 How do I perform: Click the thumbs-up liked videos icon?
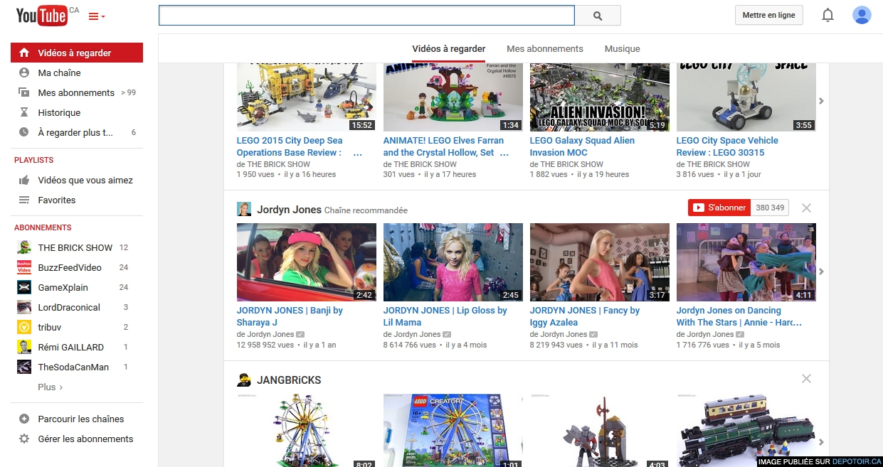(x=24, y=180)
